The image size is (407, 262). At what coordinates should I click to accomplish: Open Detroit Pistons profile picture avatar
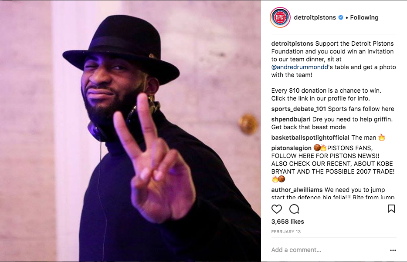(280, 17)
